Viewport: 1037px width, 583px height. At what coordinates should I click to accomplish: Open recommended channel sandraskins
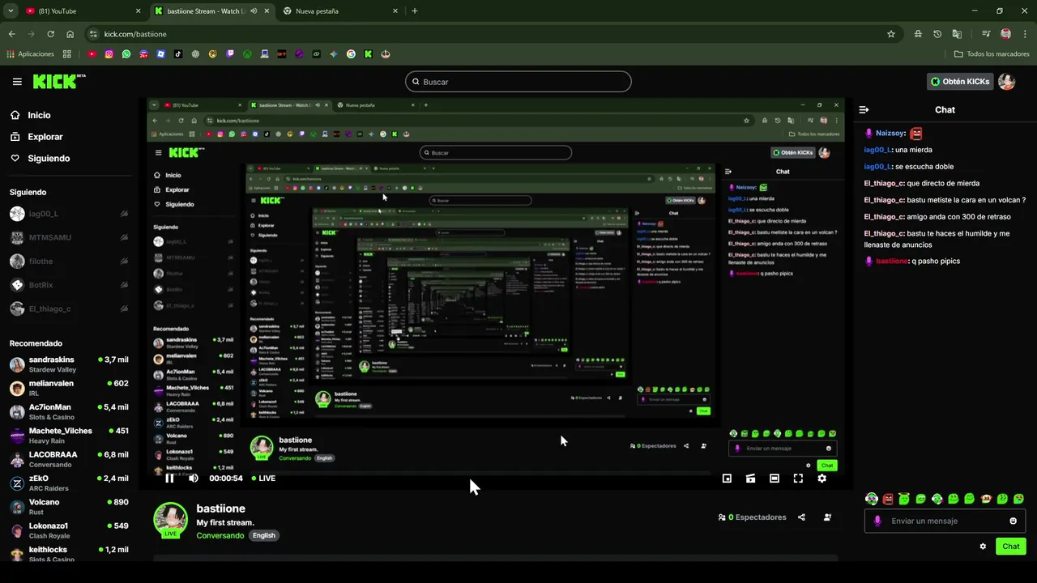[x=69, y=364]
